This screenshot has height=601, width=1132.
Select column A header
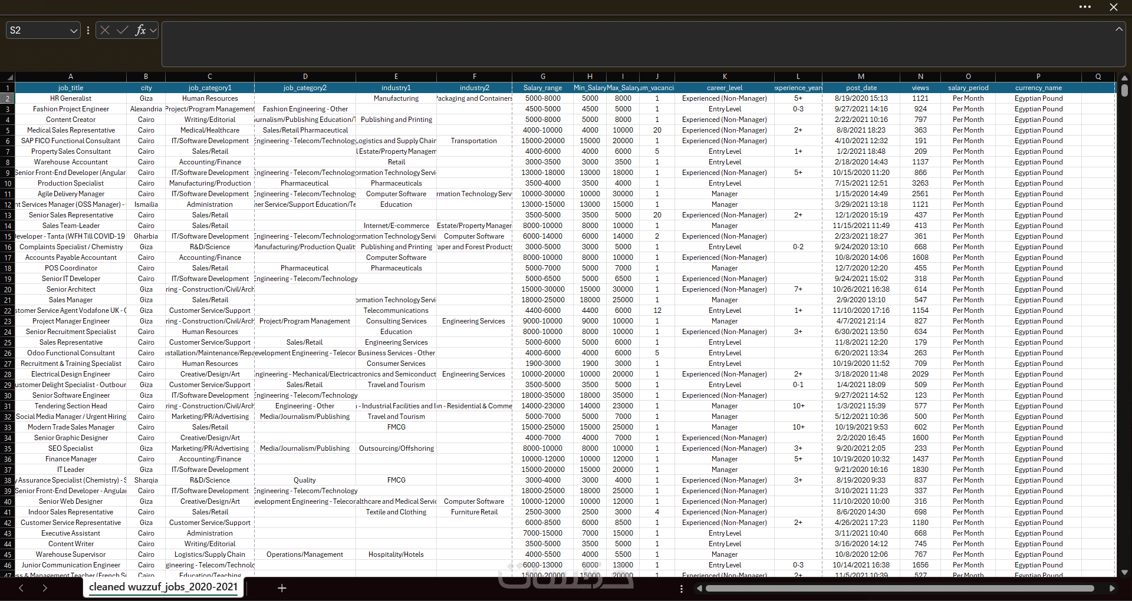coord(71,77)
